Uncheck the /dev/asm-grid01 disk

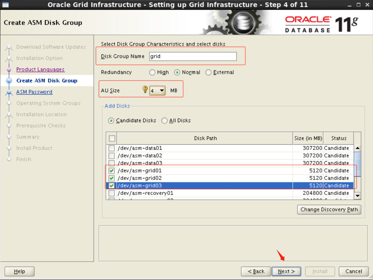coord(111,171)
